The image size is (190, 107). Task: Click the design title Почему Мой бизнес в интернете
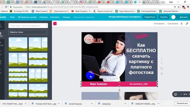tap(125, 17)
